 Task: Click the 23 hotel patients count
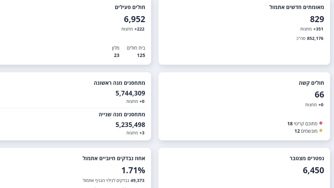[x=116, y=55]
